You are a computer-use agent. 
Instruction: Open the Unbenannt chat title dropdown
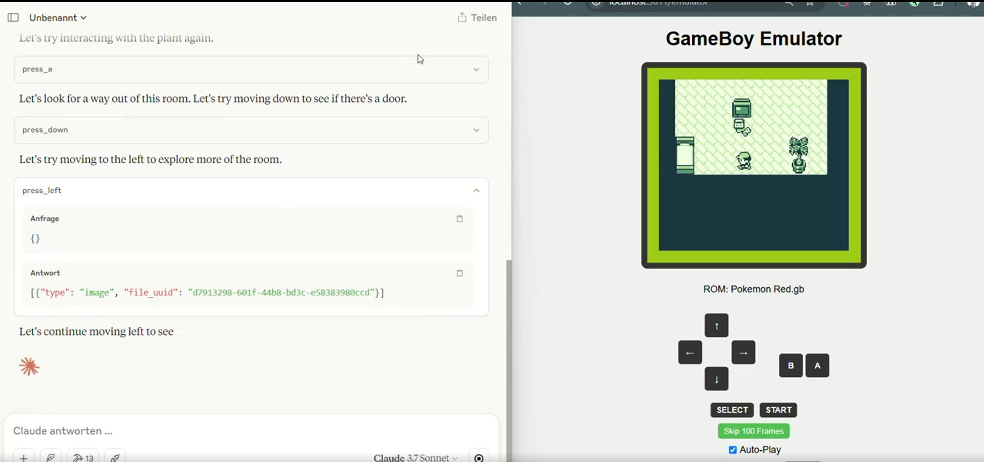(x=57, y=17)
